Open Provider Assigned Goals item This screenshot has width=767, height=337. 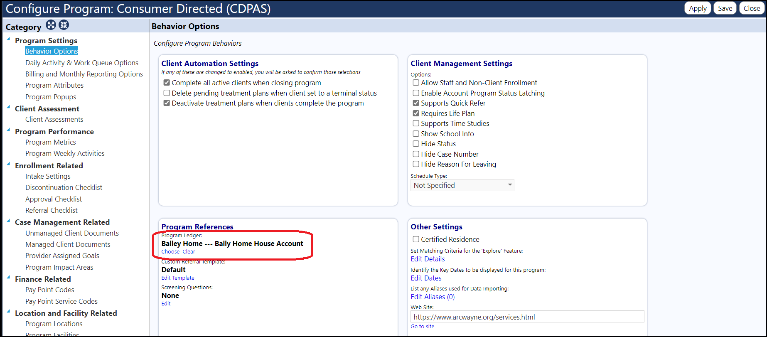[x=62, y=256]
